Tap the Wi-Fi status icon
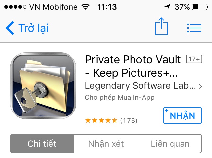 86,7
